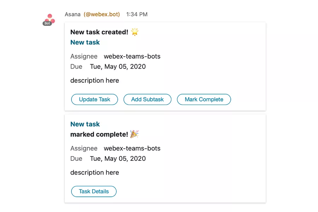318x212 pixels.
Task: Click the party popper emoji after marked complete
Action: 134,134
